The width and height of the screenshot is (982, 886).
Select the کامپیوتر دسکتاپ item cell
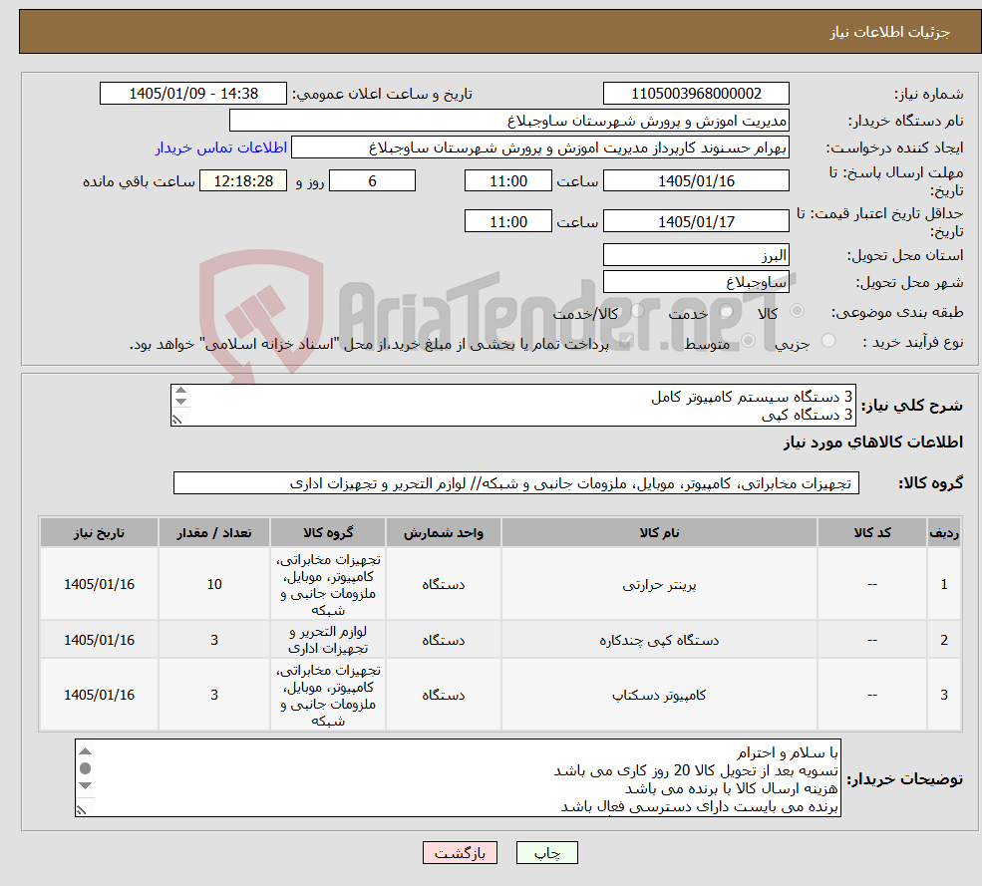point(659,695)
